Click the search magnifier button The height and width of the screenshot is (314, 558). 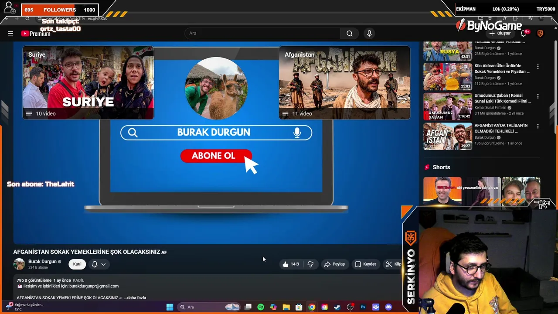[350, 34]
